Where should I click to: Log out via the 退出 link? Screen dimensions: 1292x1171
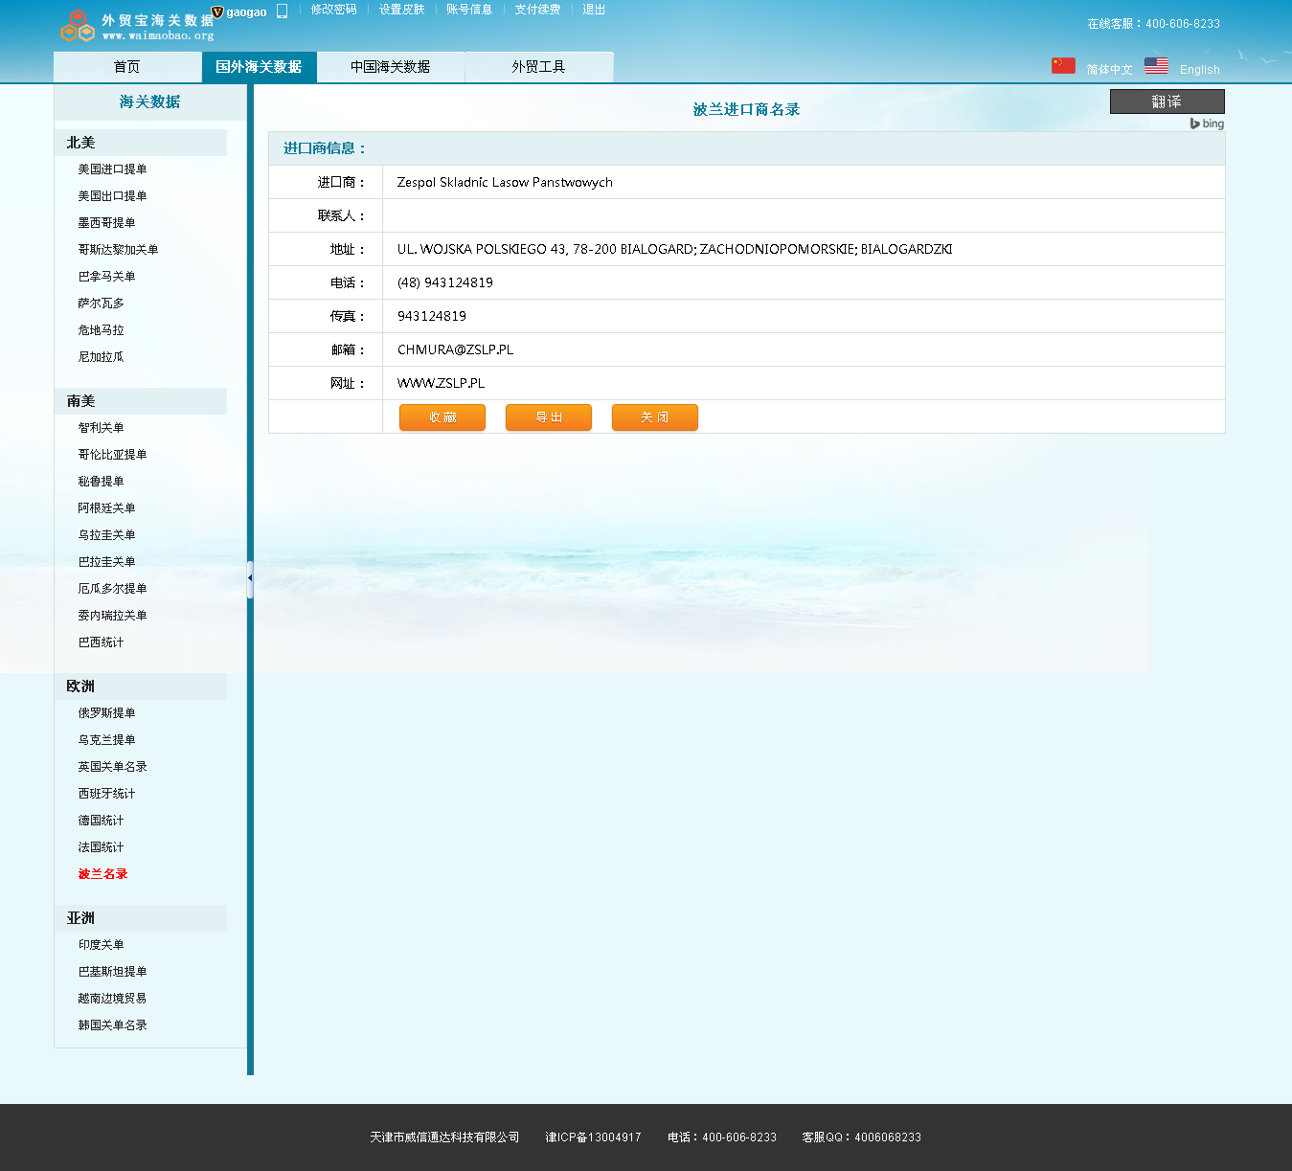594,10
